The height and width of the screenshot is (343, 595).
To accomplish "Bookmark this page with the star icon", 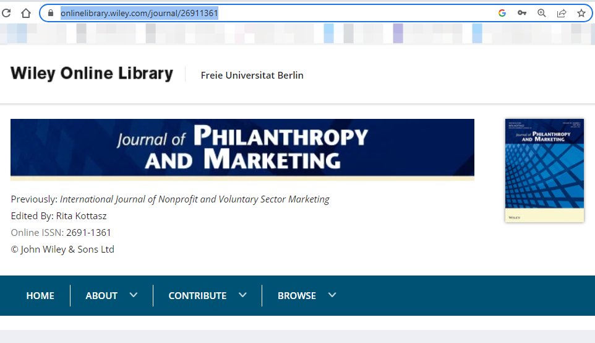I will (581, 13).
